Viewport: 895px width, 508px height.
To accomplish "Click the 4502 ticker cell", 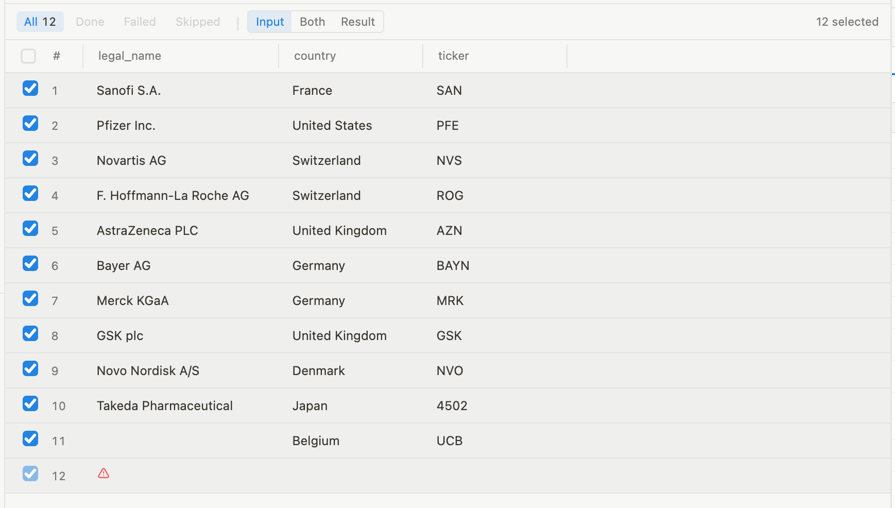I will click(452, 406).
